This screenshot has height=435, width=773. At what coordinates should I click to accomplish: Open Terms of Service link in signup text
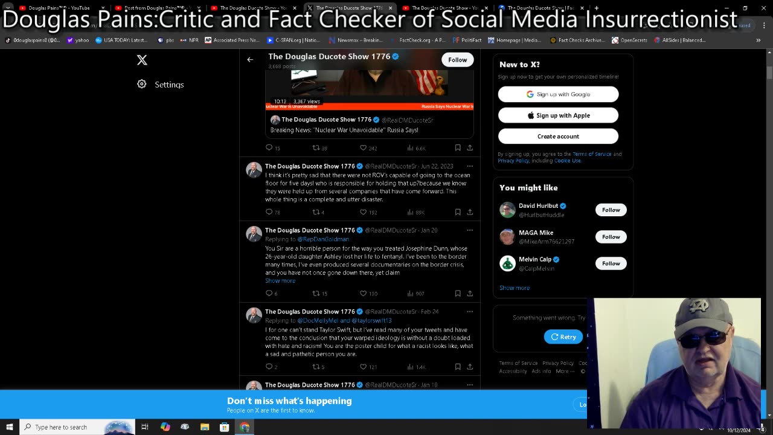pos(592,154)
